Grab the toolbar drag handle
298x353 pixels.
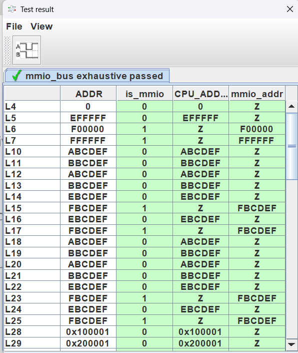click(7, 50)
